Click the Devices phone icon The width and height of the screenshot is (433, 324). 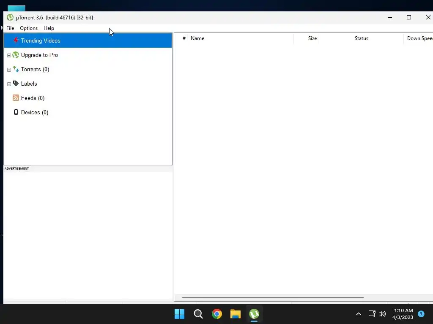(x=16, y=112)
